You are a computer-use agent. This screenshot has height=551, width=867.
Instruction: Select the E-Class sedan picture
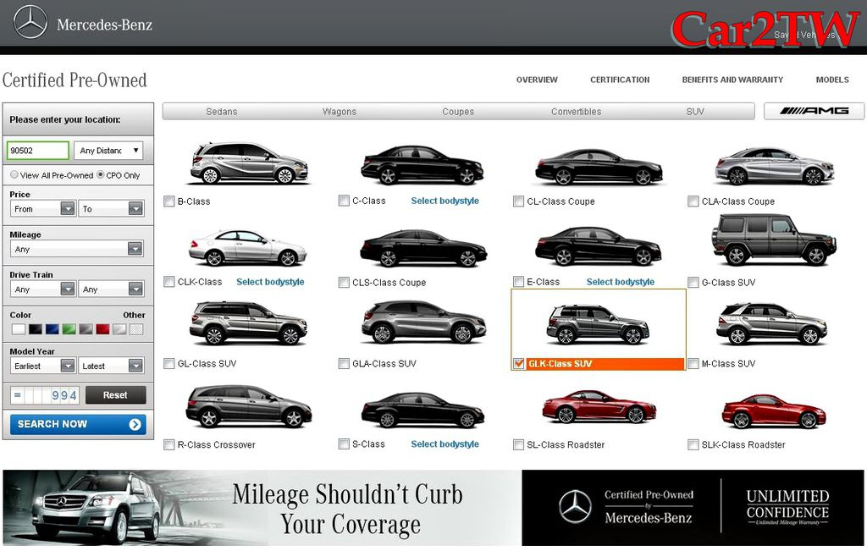point(599,246)
